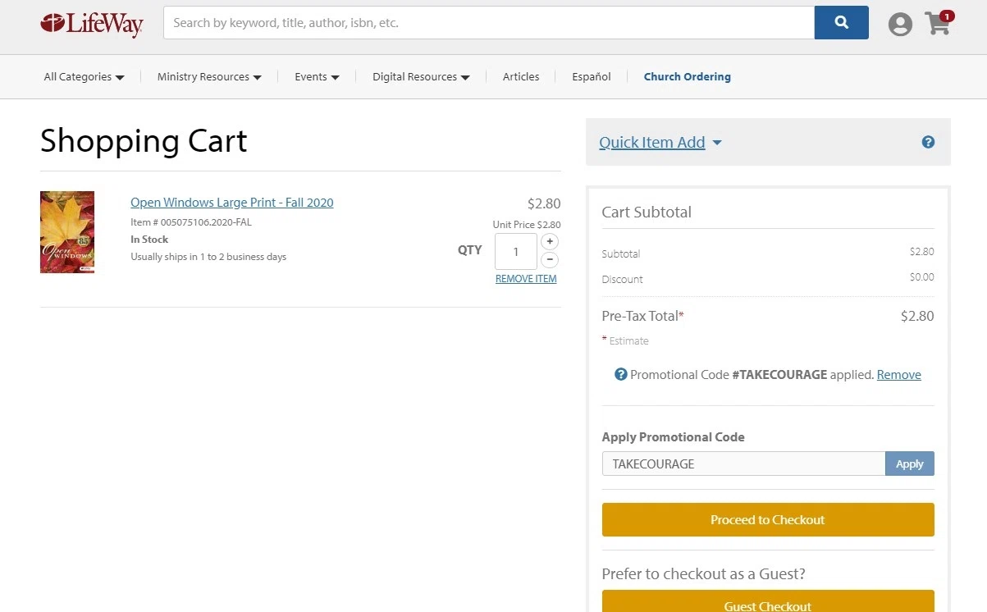This screenshot has height=612, width=987.
Task: Open the Articles menu item
Action: pyautogui.click(x=521, y=76)
